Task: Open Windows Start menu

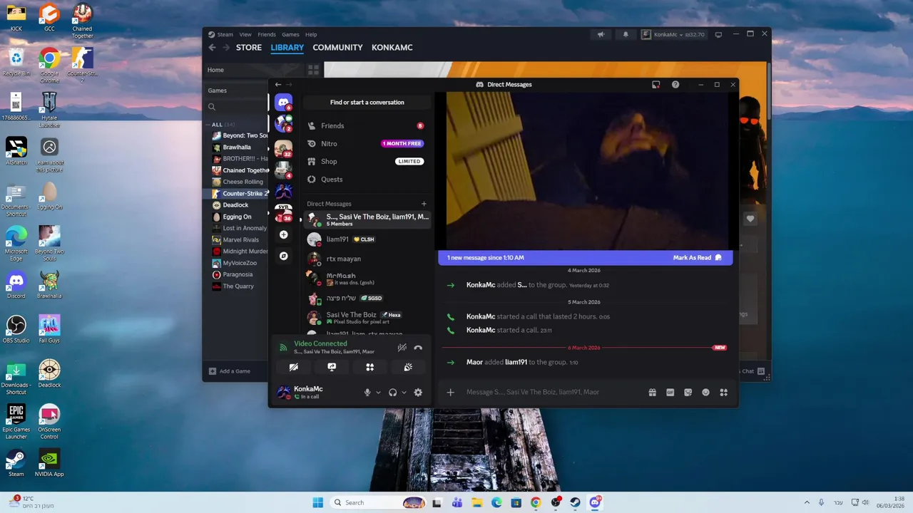Action: 317,502
